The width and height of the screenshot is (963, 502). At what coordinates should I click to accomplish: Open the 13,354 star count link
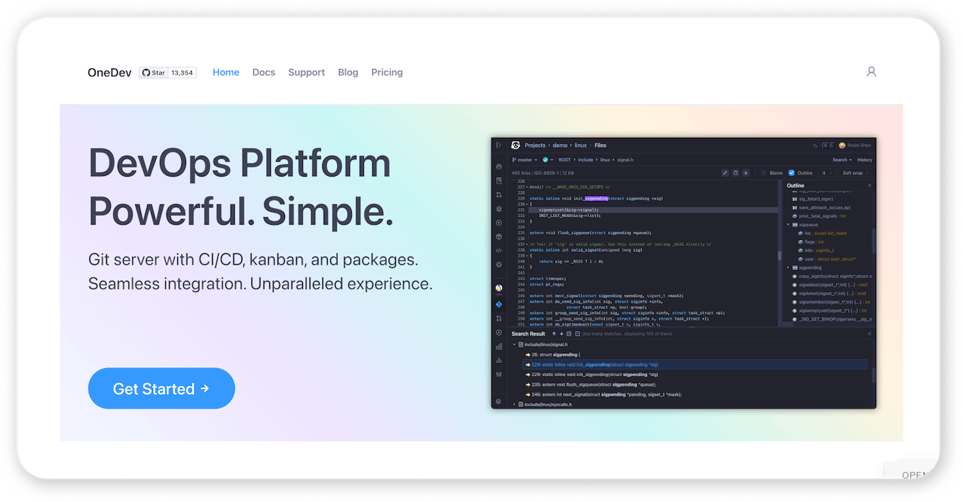pyautogui.click(x=182, y=73)
